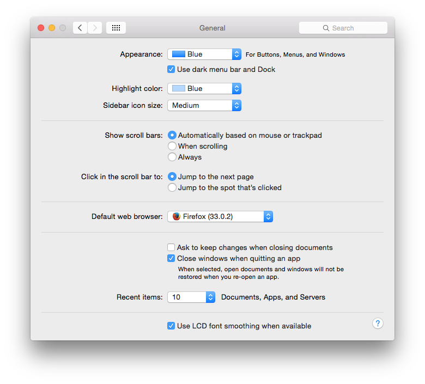This screenshot has width=425, height=384.
Task: Click the Firefox icon in browser selector
Action: pos(177,217)
